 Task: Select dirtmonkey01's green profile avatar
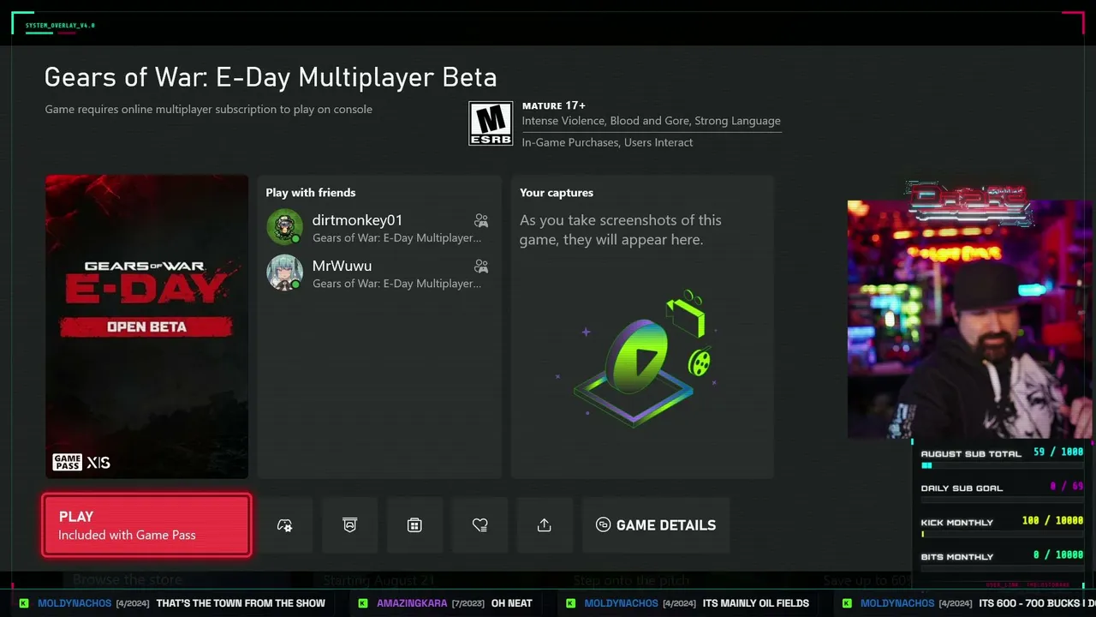(284, 227)
